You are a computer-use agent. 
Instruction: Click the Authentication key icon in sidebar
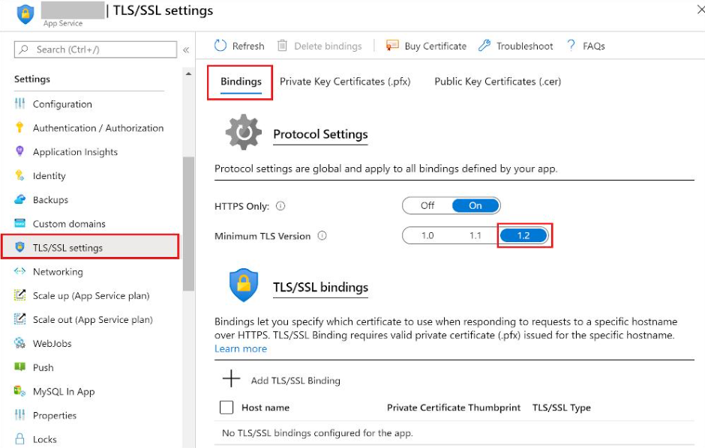19,127
